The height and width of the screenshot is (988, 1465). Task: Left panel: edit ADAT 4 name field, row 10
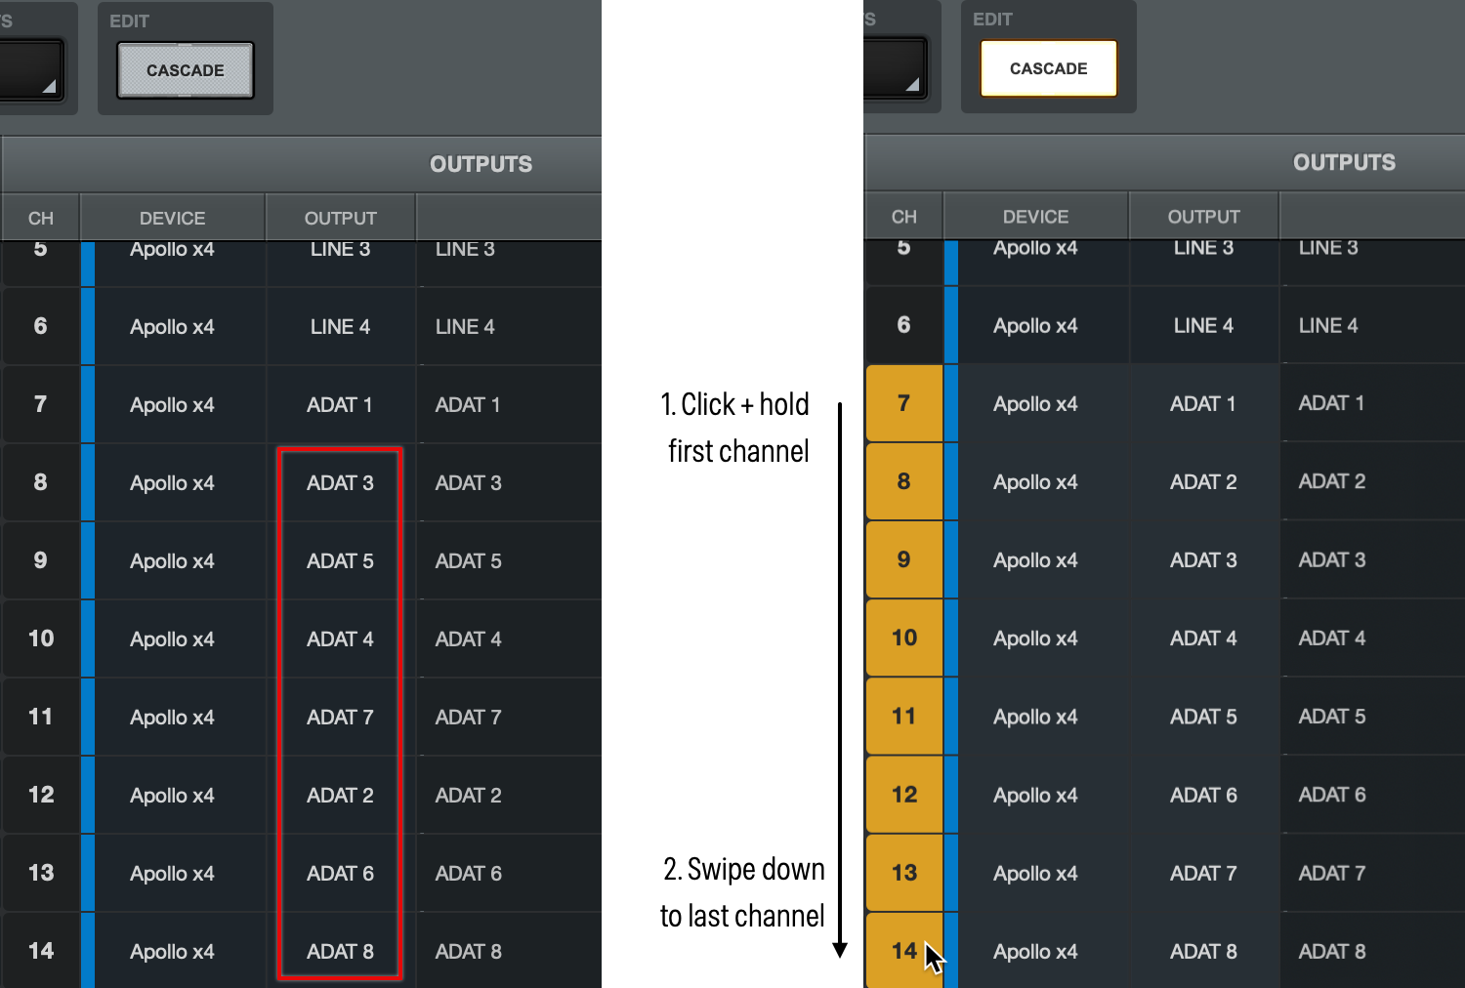510,638
